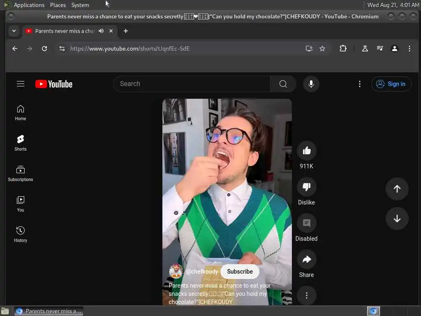The image size is (421, 316).
Task: Like this Short with thumbs up
Action: 306,151
